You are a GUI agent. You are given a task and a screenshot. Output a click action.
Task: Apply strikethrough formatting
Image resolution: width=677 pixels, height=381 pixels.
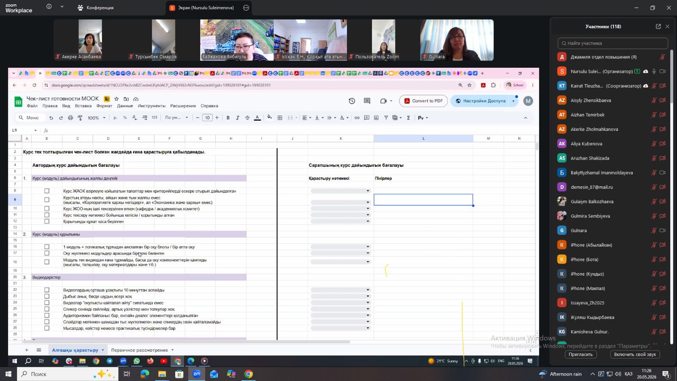[247, 118]
